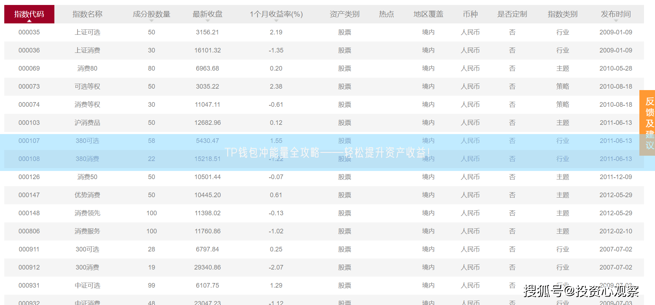Select closing value 6963.68
The width and height of the screenshot is (655, 305).
click(208, 68)
